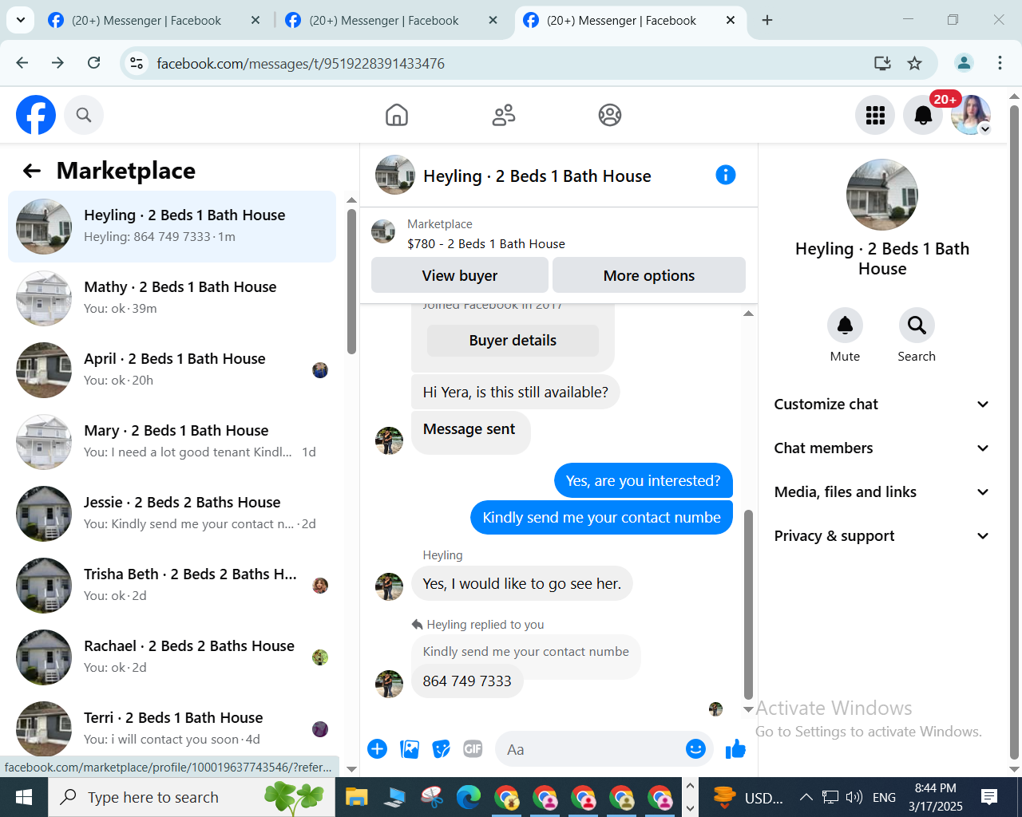Open Chrome three-dot menu
This screenshot has height=817, width=1022.
[x=1000, y=63]
